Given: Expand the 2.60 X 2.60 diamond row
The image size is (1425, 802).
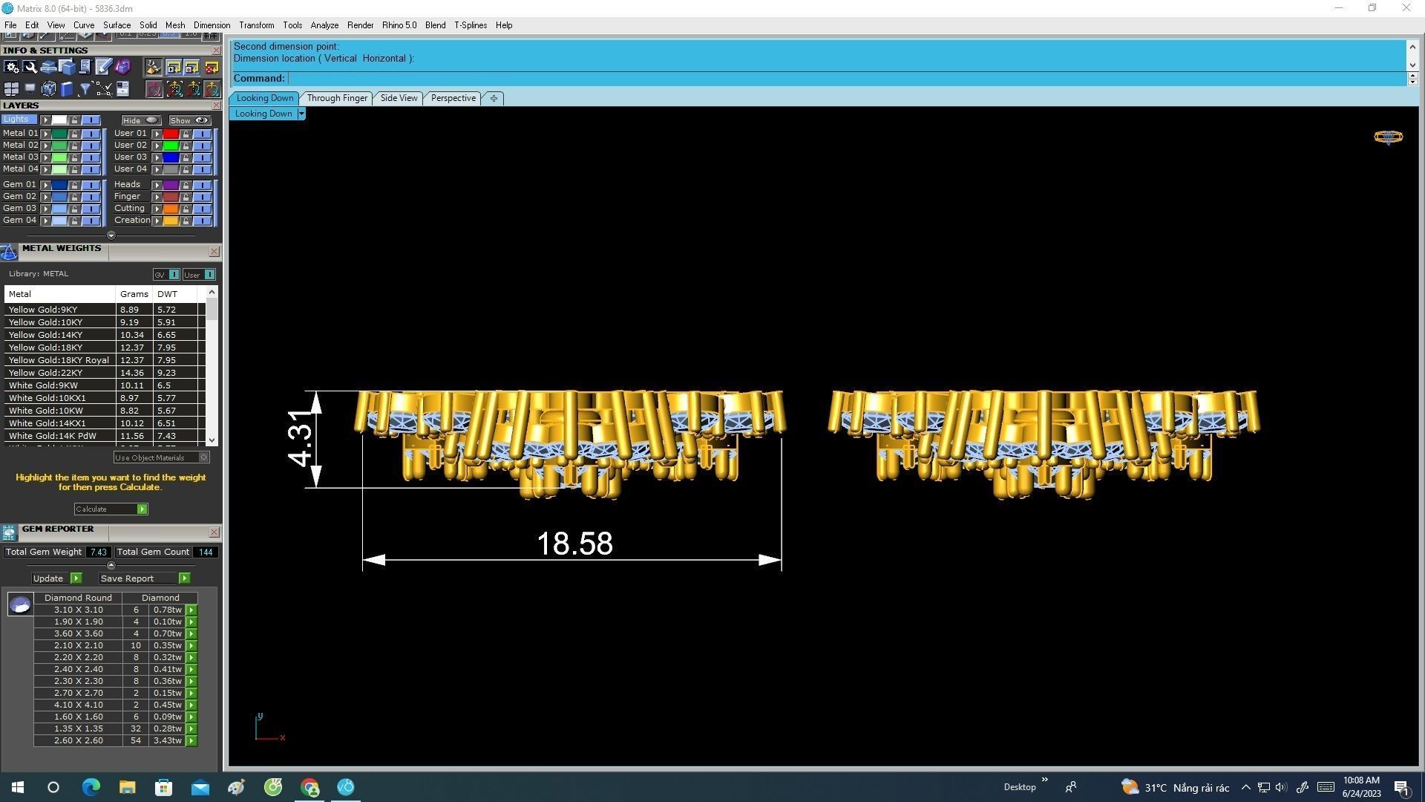Looking at the screenshot, I should (x=191, y=741).
